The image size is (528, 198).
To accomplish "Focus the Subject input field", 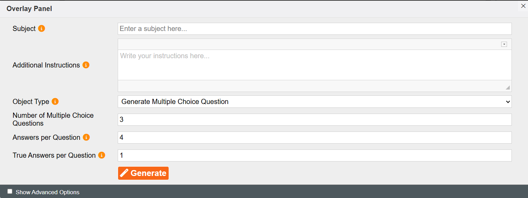I will click(x=315, y=29).
